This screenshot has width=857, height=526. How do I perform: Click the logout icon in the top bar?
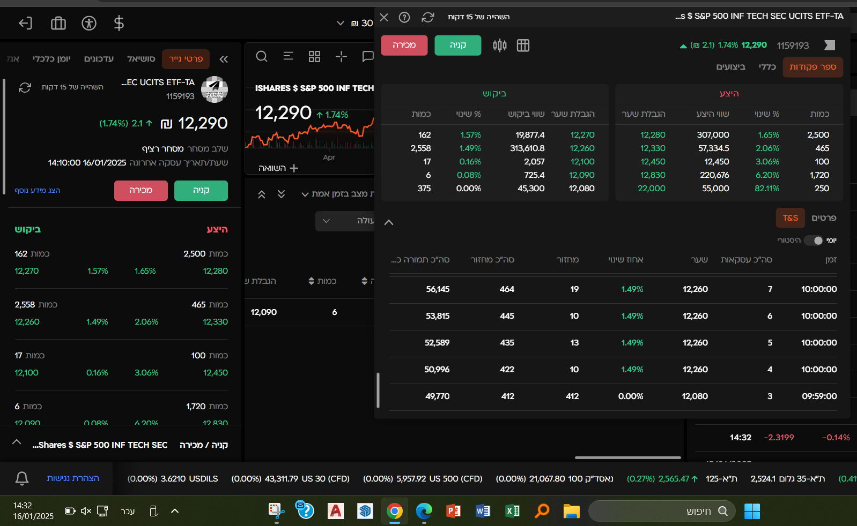[x=25, y=23]
